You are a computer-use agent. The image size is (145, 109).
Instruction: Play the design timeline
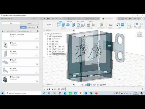tap(50, 89)
